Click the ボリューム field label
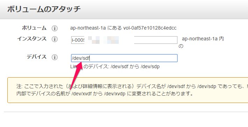 click(x=34, y=28)
